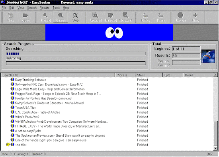Click Finished status of 'Easy Trucking Software'
Screen dimensions: 219x157
pos(143,80)
